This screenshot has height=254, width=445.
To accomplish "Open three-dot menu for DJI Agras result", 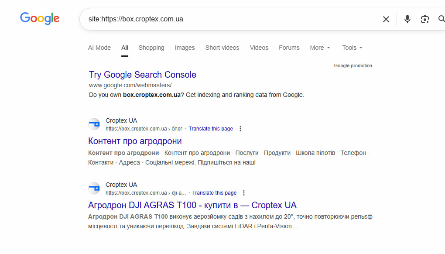I will [244, 193].
